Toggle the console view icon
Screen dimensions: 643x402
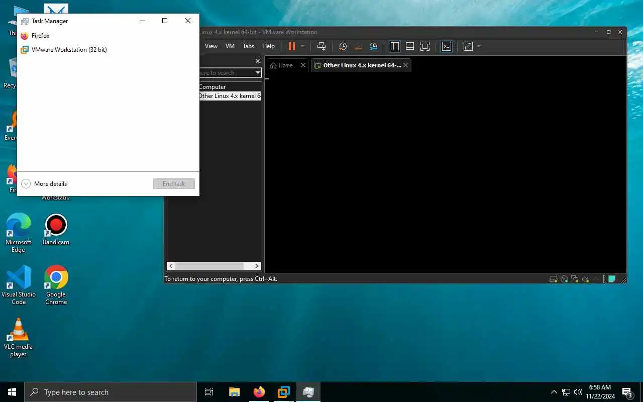tap(447, 46)
